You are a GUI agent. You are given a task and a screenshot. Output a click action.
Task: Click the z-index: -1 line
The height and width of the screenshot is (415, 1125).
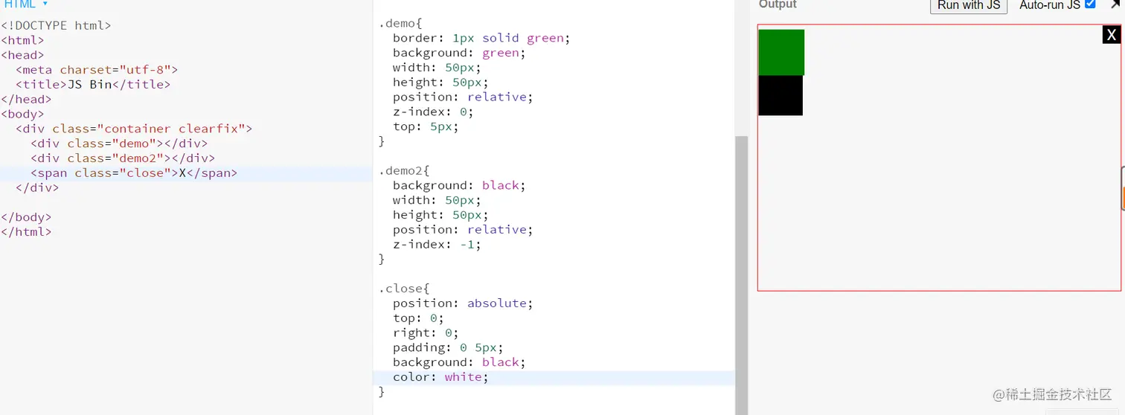click(437, 244)
